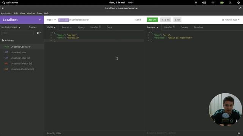Open the Aplicativos search icon
The height and width of the screenshot is (136, 243).
[x=3, y=3]
